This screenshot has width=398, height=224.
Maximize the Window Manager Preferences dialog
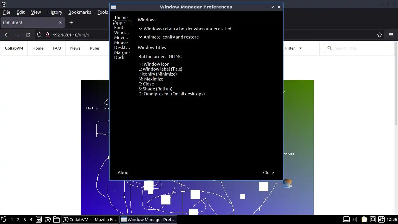(x=273, y=7)
